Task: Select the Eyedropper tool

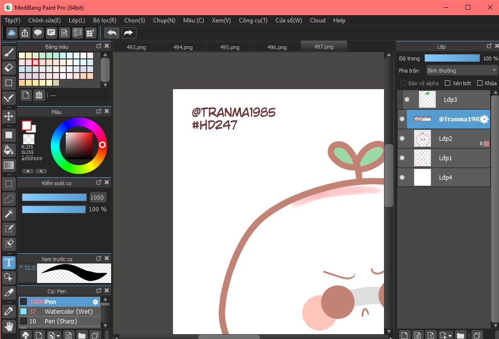Action: tap(9, 311)
